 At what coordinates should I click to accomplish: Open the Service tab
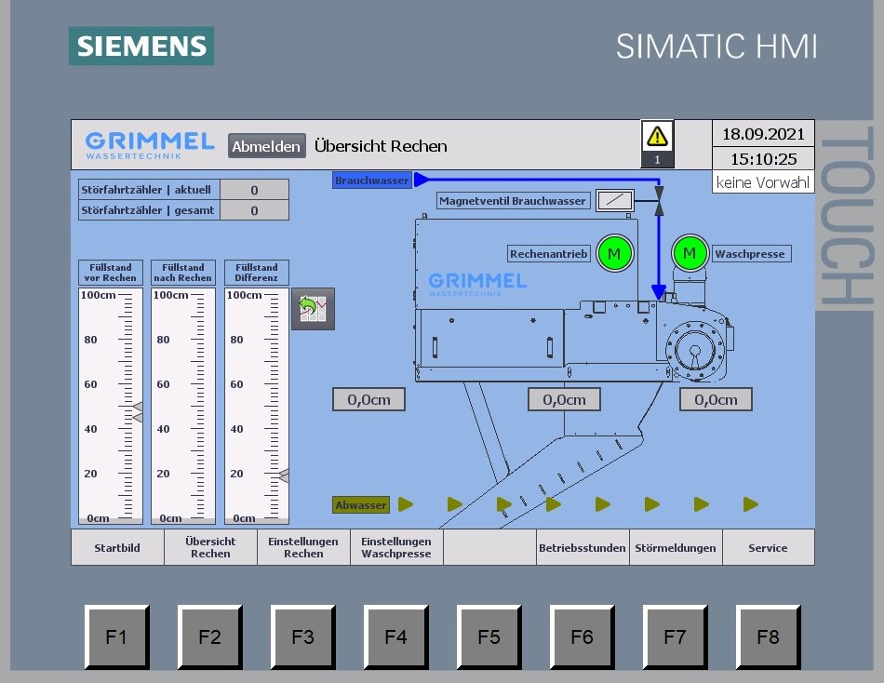point(768,548)
